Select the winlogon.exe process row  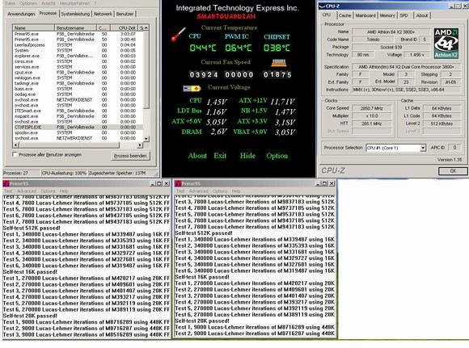pyautogui.click(x=78, y=78)
